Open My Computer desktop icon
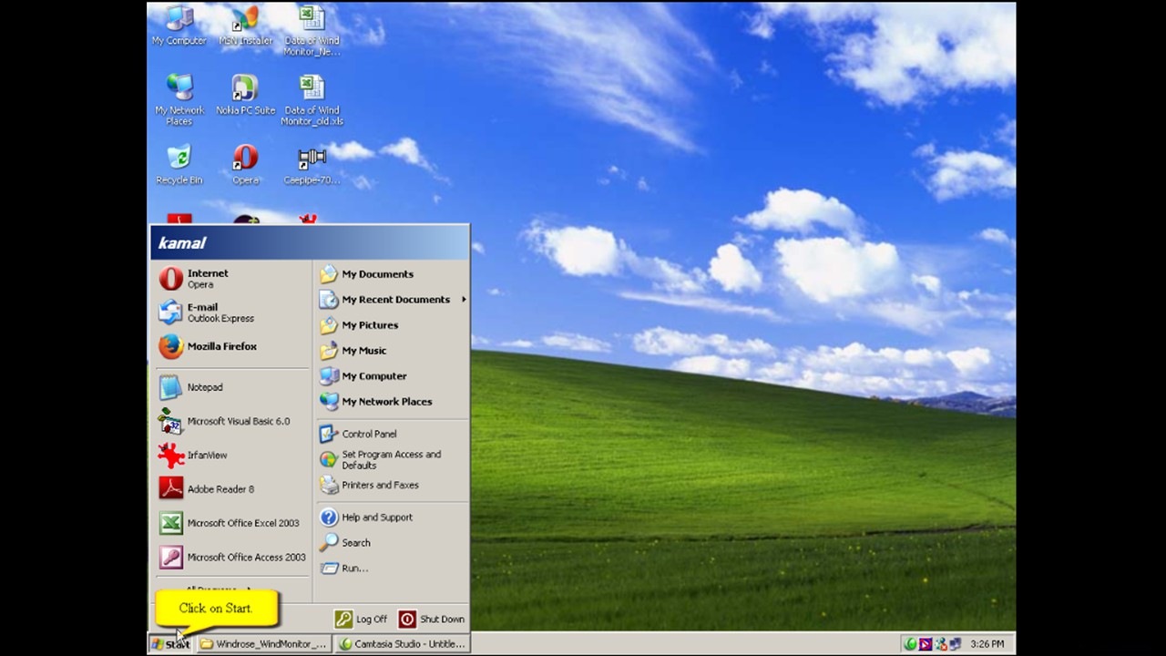This screenshot has width=1166, height=656. (179, 26)
